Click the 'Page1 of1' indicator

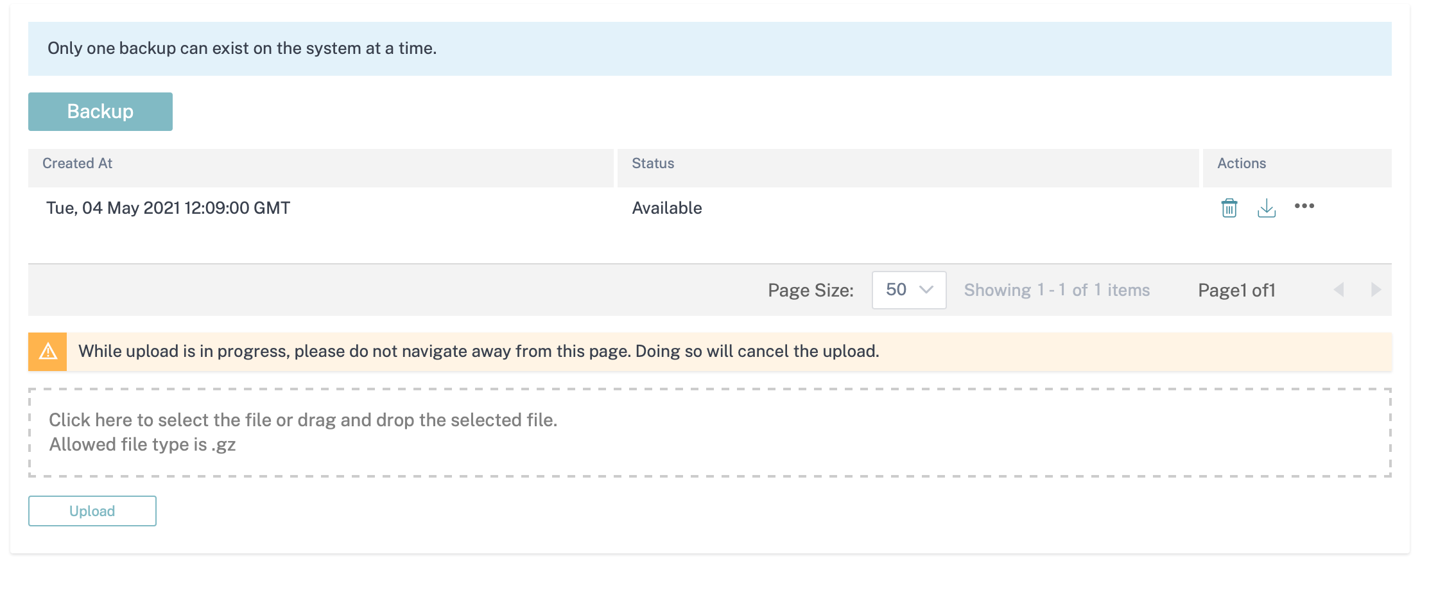(1236, 290)
